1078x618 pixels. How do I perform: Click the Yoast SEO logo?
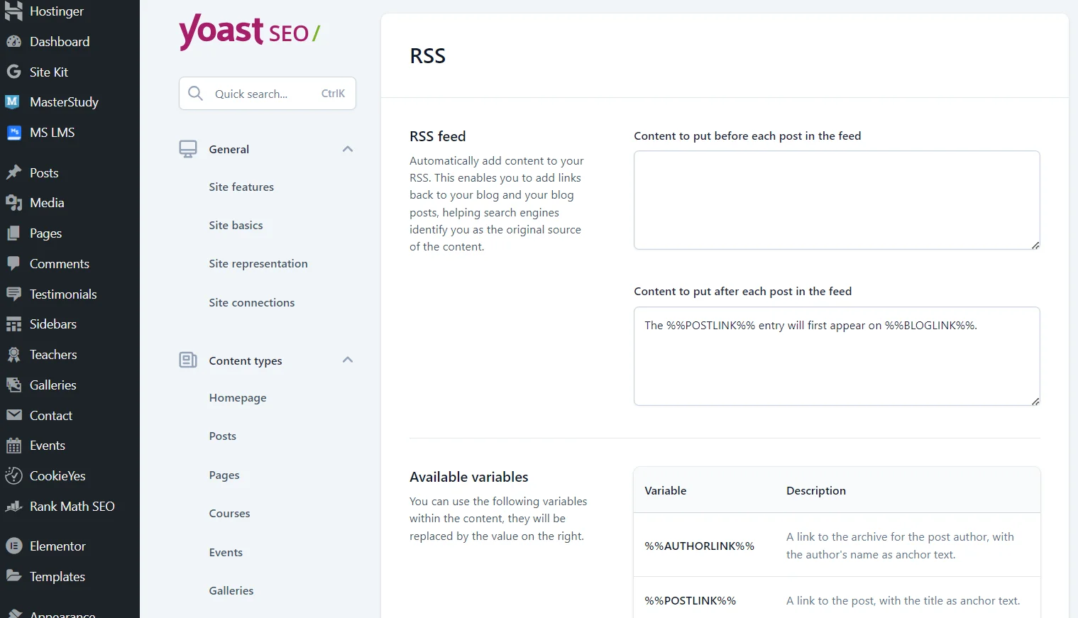coord(249,32)
